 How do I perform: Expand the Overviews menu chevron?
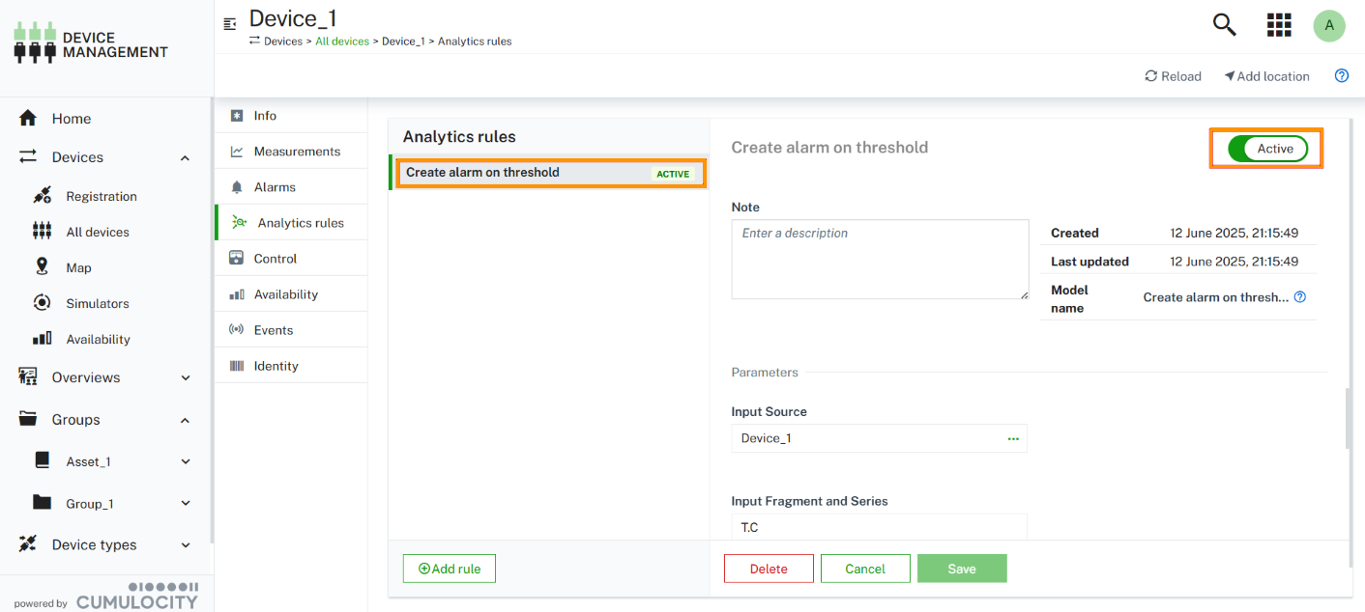click(186, 377)
